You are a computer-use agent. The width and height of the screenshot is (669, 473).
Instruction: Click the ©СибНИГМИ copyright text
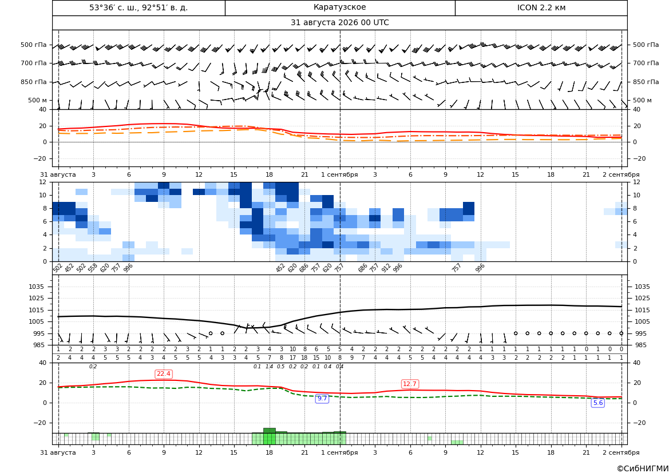643,468
